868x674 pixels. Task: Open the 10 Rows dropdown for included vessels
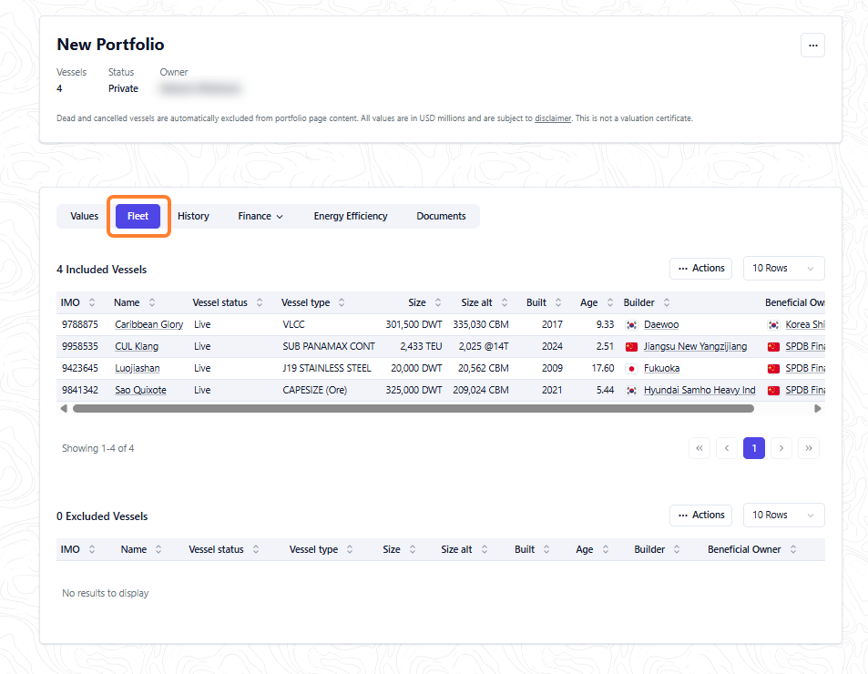click(x=784, y=269)
